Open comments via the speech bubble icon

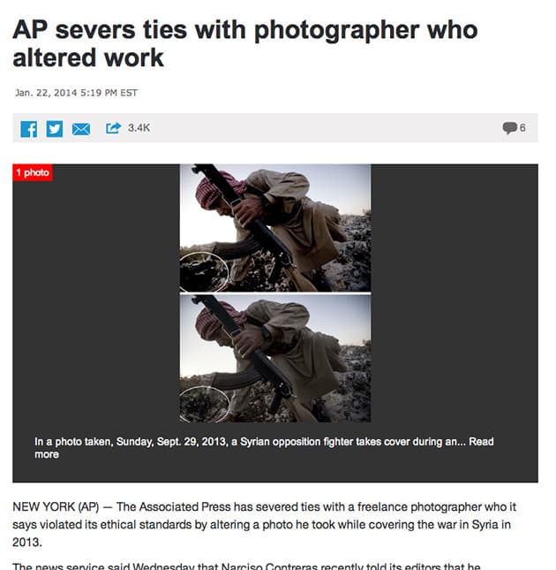pyautogui.click(x=510, y=127)
